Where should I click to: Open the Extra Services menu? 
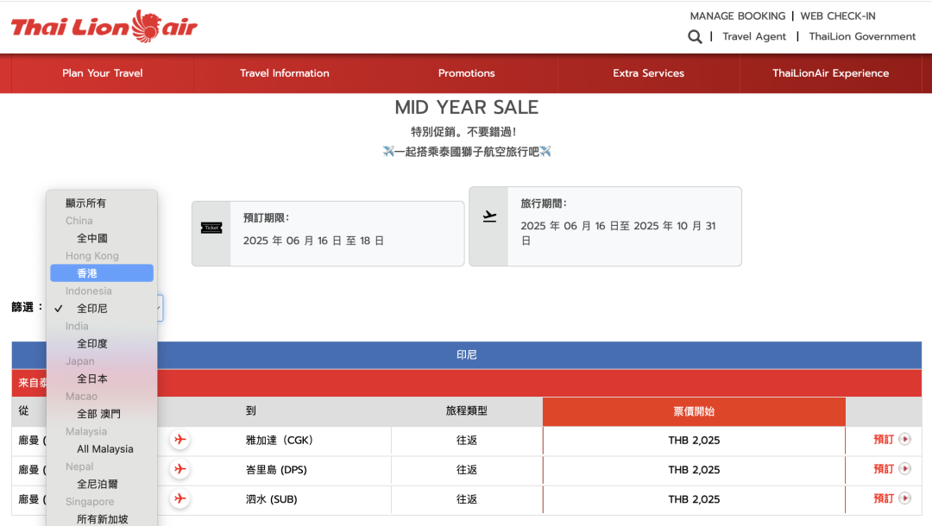click(x=648, y=73)
